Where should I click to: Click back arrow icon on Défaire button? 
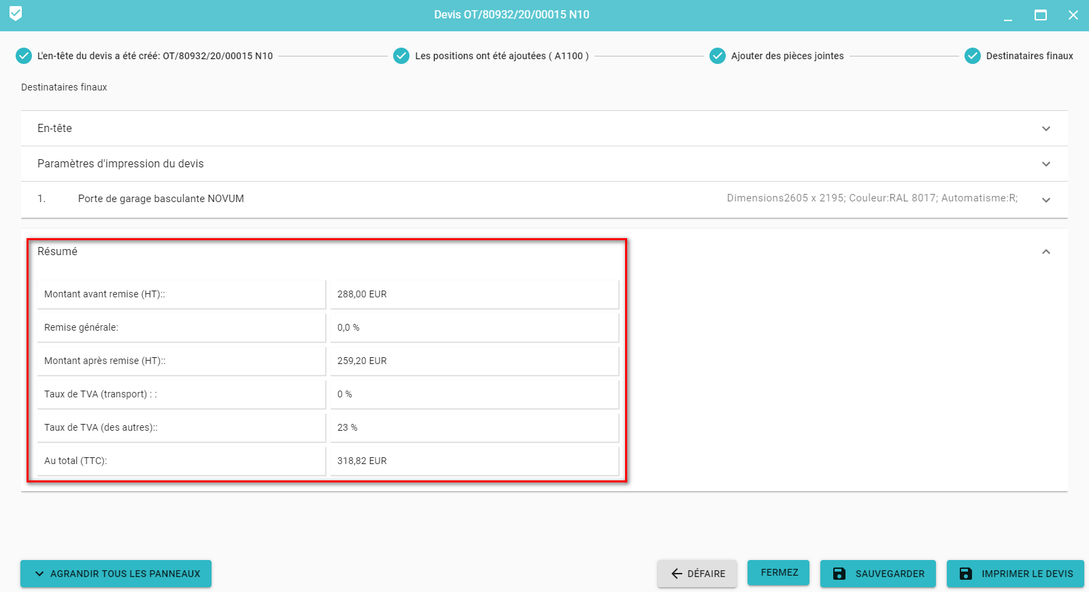pos(677,574)
